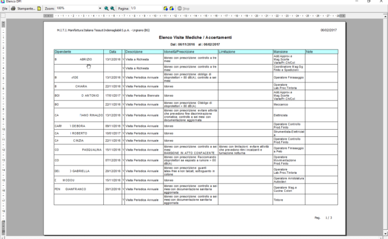Click the Descrizione column header
Screen dimensions: 388x239
point(144,52)
